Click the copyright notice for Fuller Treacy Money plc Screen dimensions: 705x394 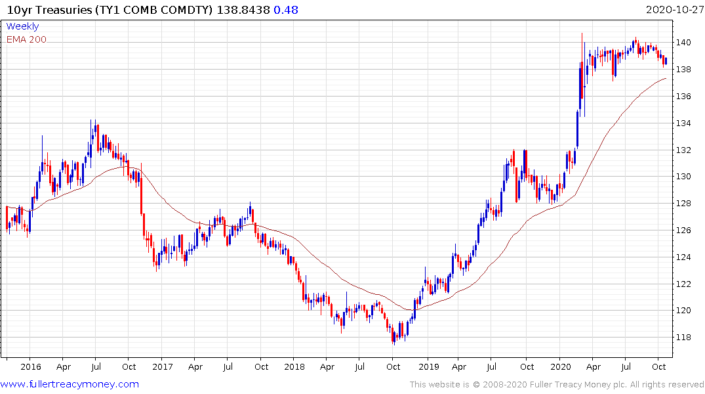pos(557,385)
